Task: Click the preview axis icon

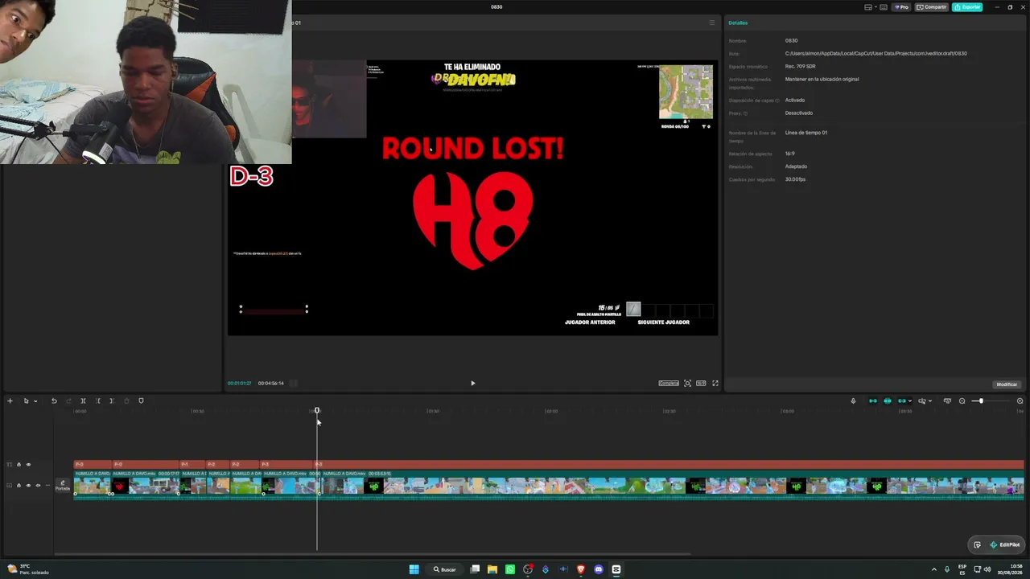Action: 922,400
